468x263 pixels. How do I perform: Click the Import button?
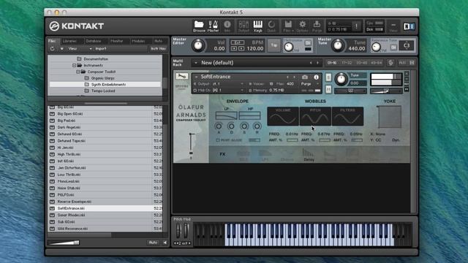tap(101, 49)
